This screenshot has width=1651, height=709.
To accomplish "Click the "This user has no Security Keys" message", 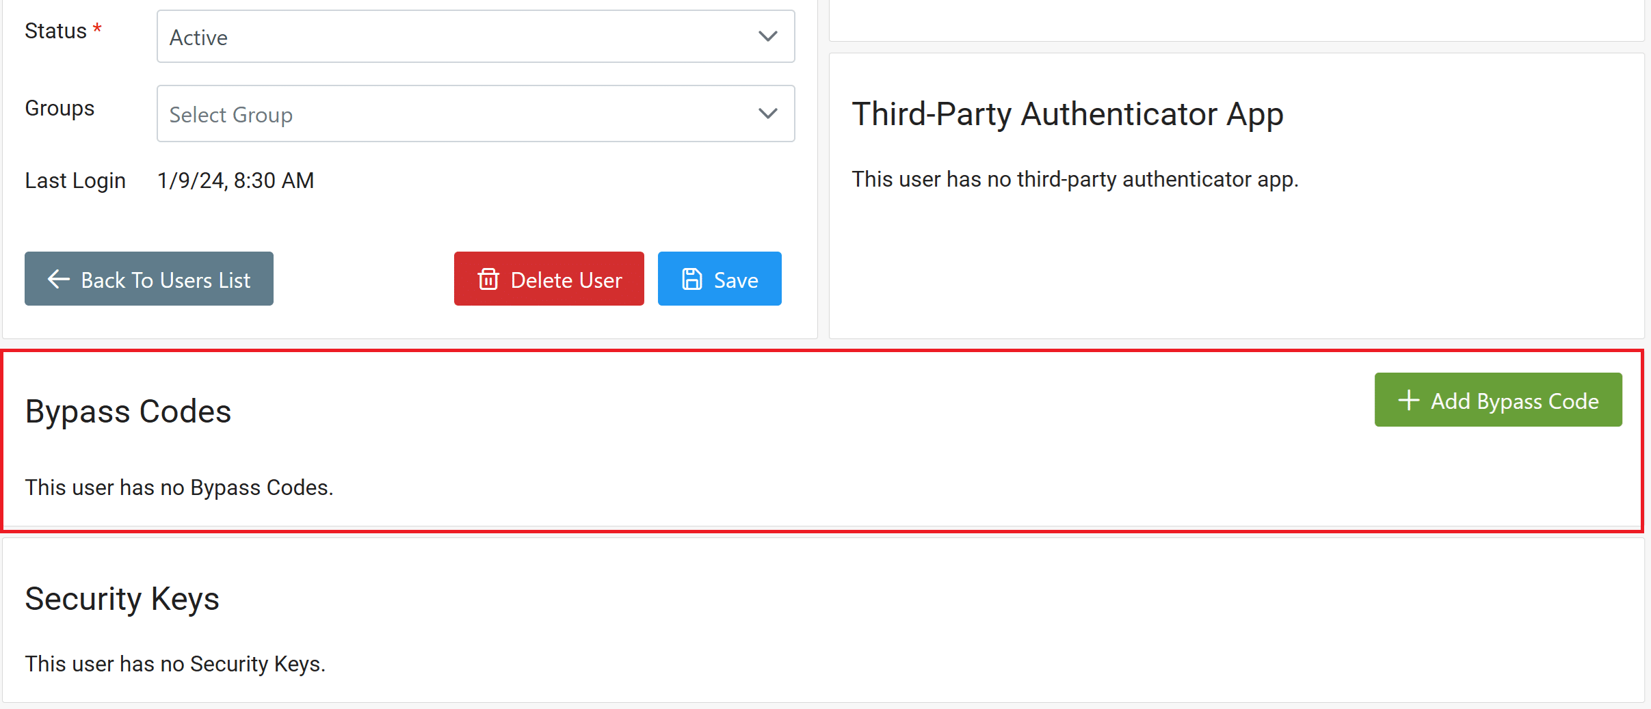I will (175, 664).
